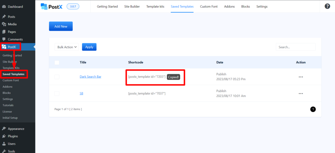Screen dimensions: 335x153
Task: Open Addons in sidebar submenu
Action: coord(8,87)
